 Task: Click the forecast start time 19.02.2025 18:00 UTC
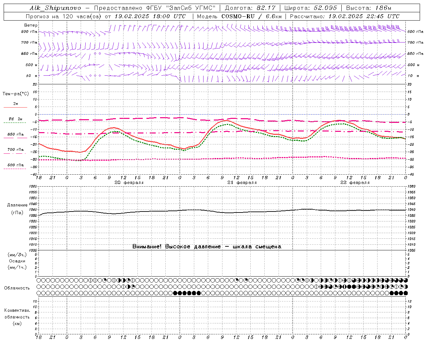tap(150, 16)
